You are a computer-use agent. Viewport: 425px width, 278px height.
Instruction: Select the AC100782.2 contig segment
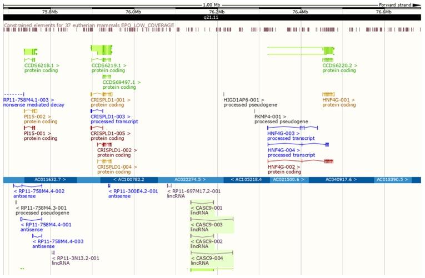pos(128,180)
